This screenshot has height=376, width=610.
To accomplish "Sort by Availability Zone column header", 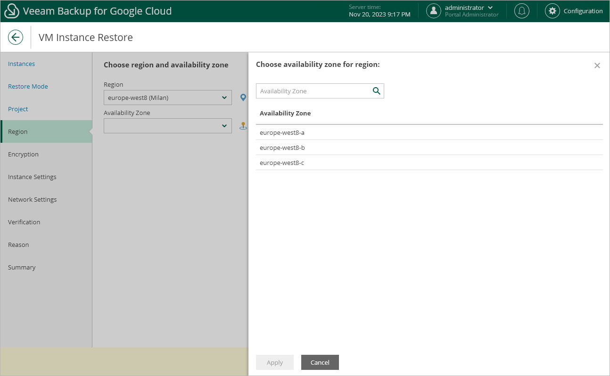I will (285, 113).
